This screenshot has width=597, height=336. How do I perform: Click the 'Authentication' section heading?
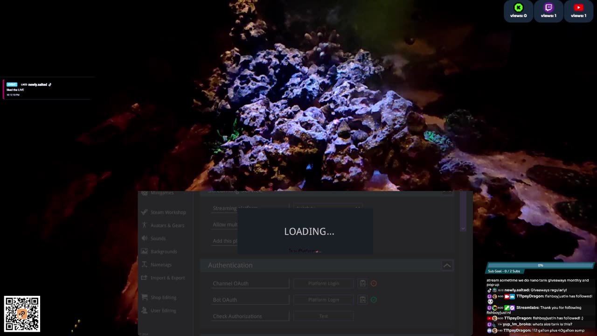click(230, 265)
